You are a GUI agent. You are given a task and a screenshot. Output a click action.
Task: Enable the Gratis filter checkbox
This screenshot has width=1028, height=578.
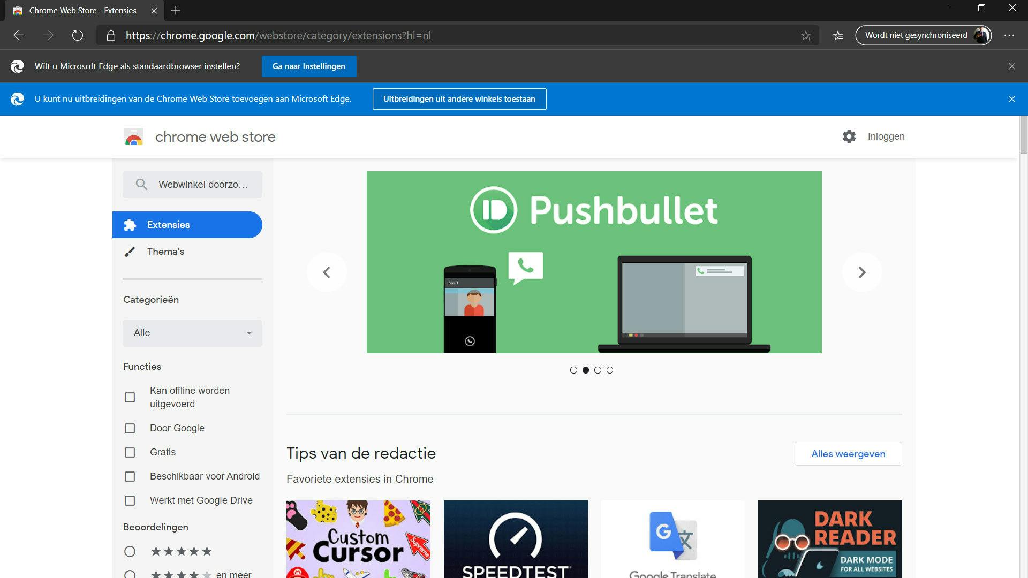click(x=130, y=452)
